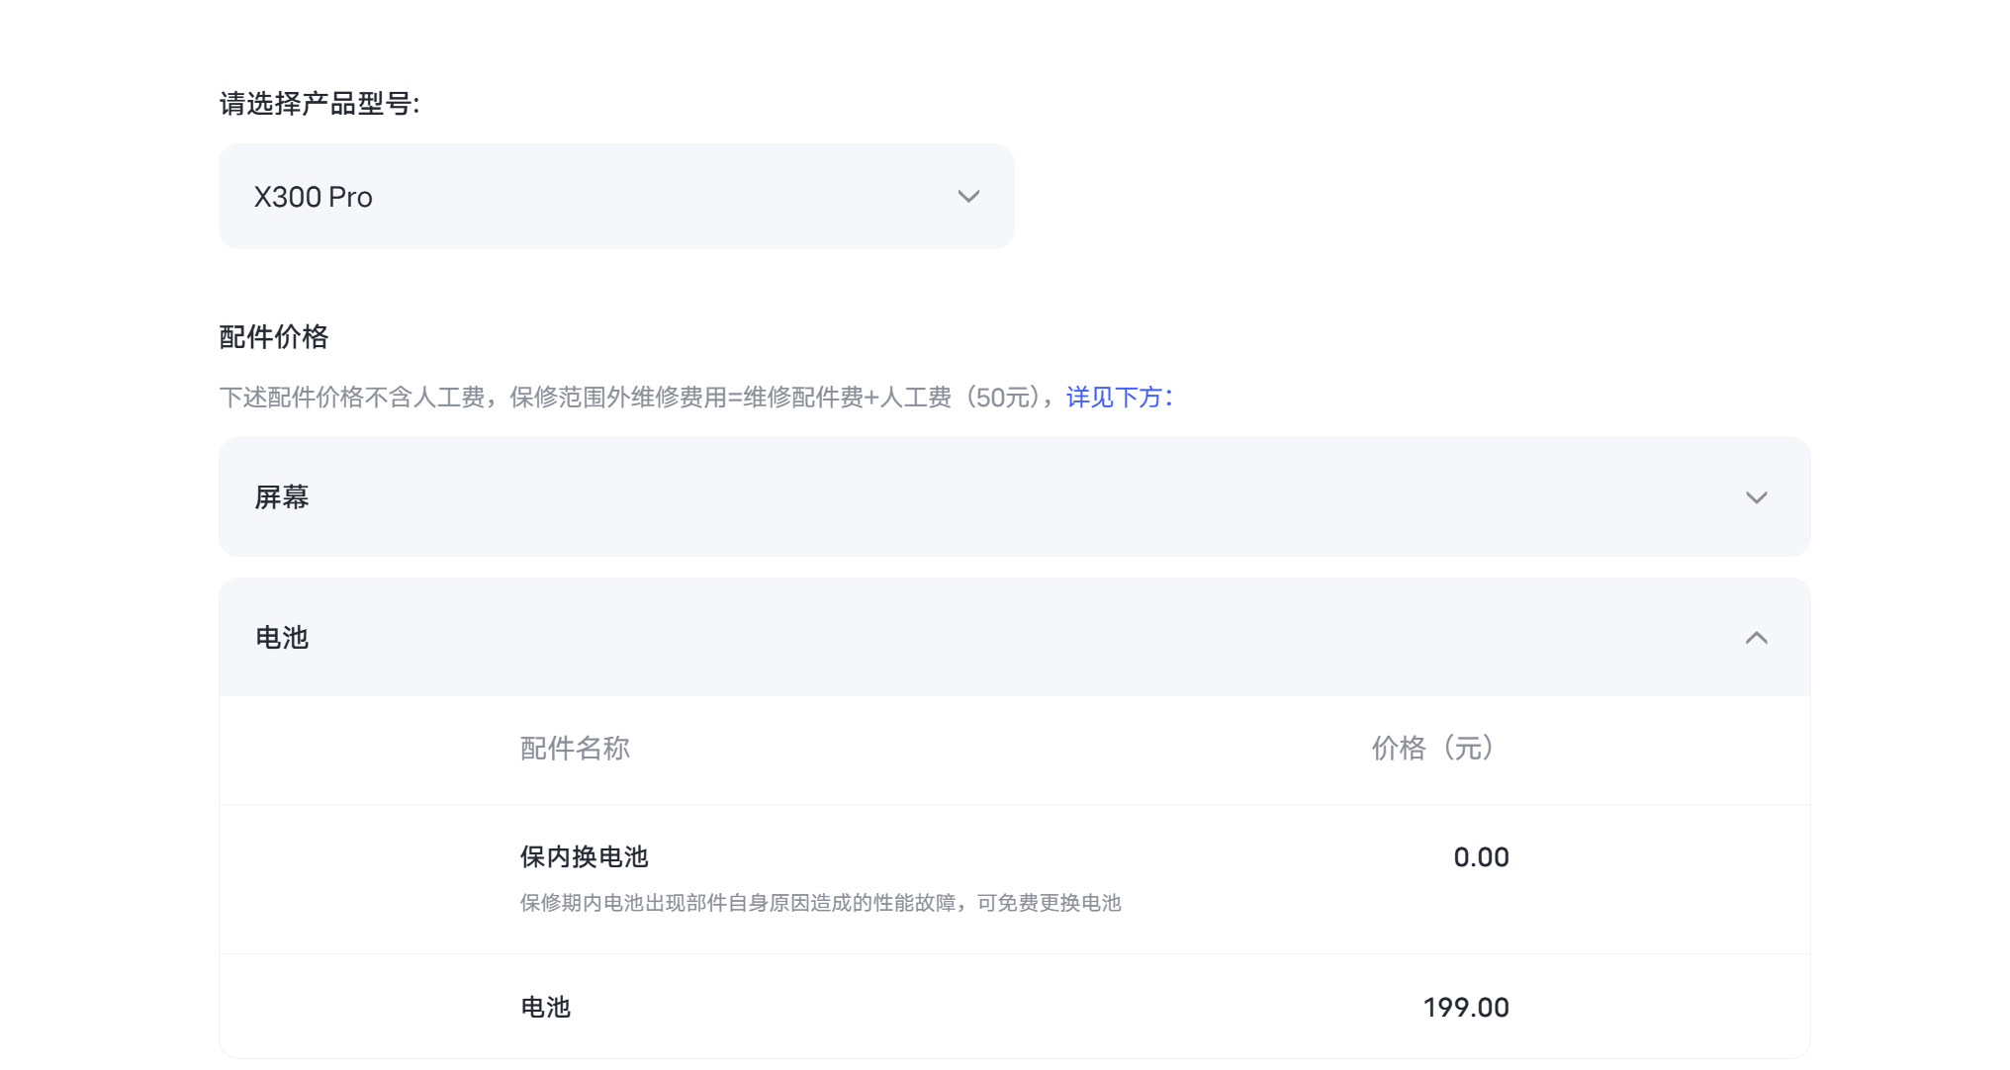Click the X300 Pro text in selector
This screenshot has width=2010, height=1070.
pos(313,197)
